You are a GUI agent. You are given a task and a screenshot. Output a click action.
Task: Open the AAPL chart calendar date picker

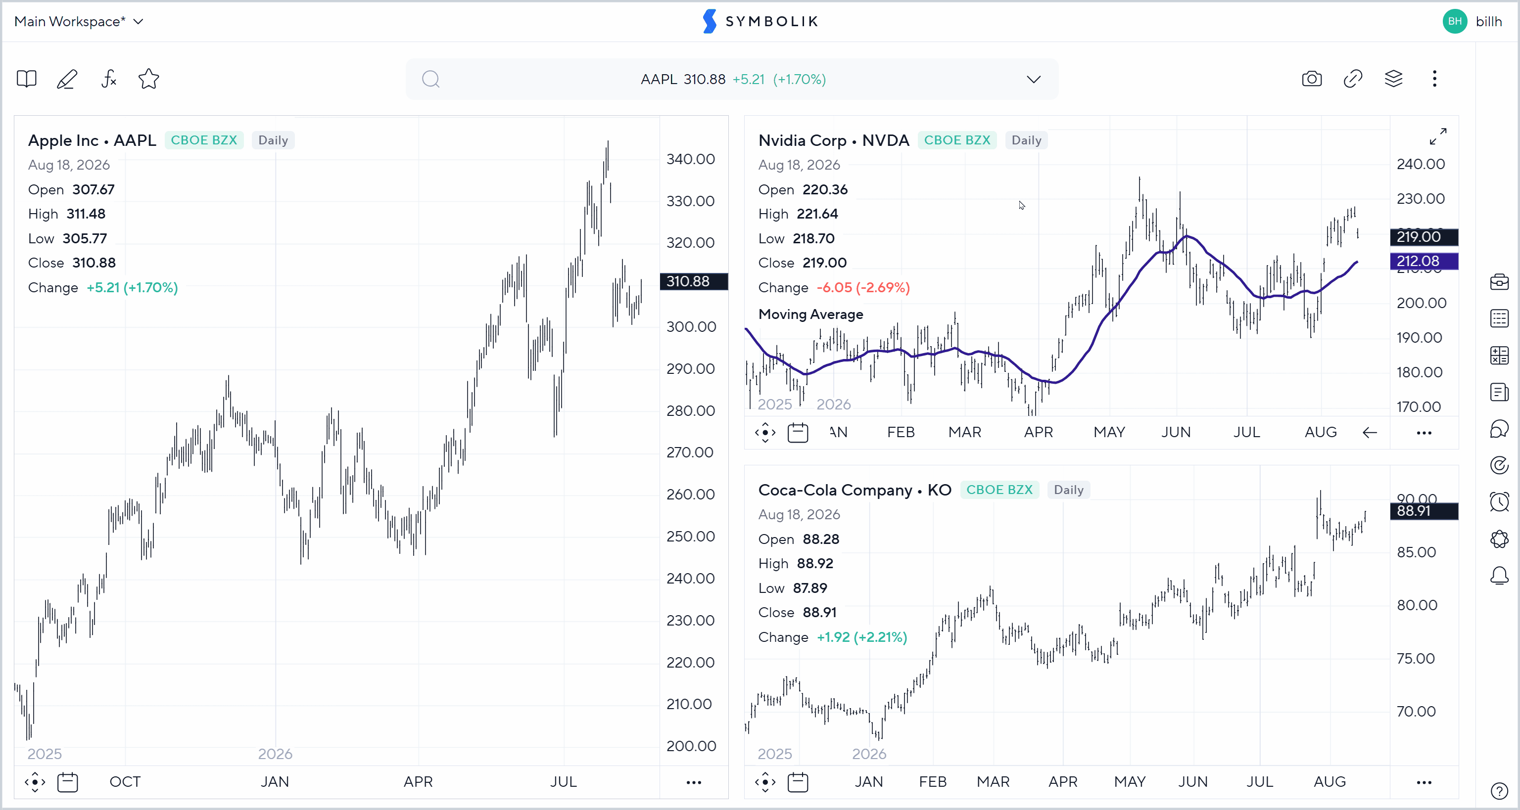point(68,782)
